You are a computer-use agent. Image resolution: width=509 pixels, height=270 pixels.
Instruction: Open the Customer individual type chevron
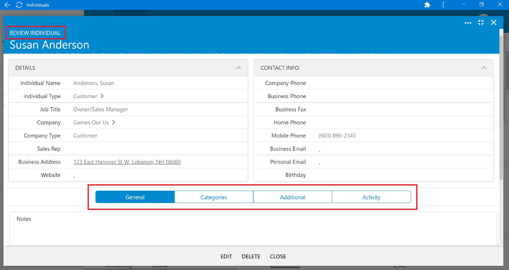[x=102, y=96]
